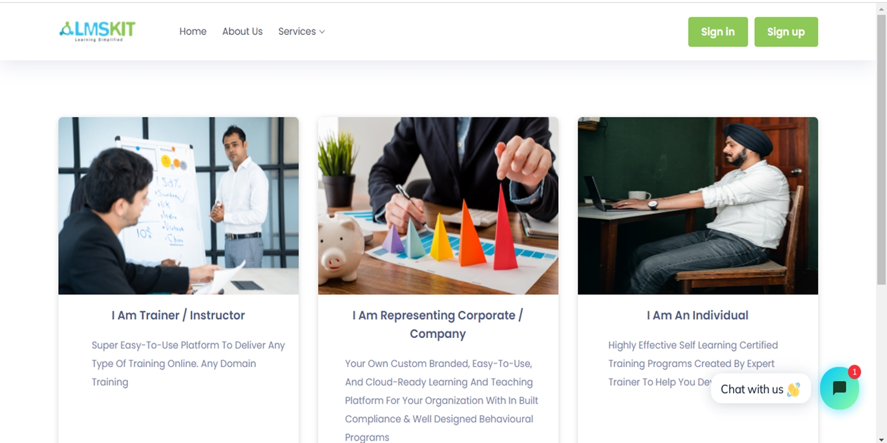Click I Am Trainer / Instructor heading

(178, 315)
